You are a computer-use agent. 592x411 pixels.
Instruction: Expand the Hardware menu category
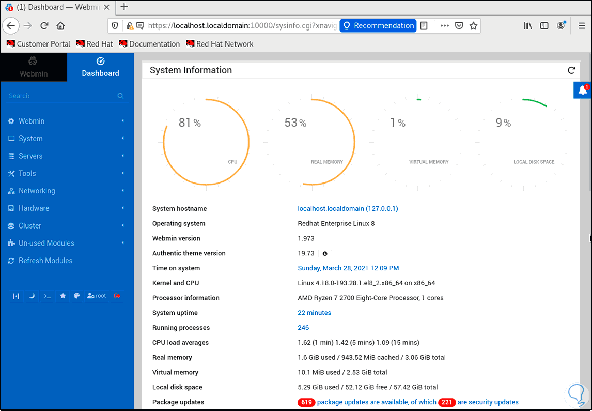(67, 208)
